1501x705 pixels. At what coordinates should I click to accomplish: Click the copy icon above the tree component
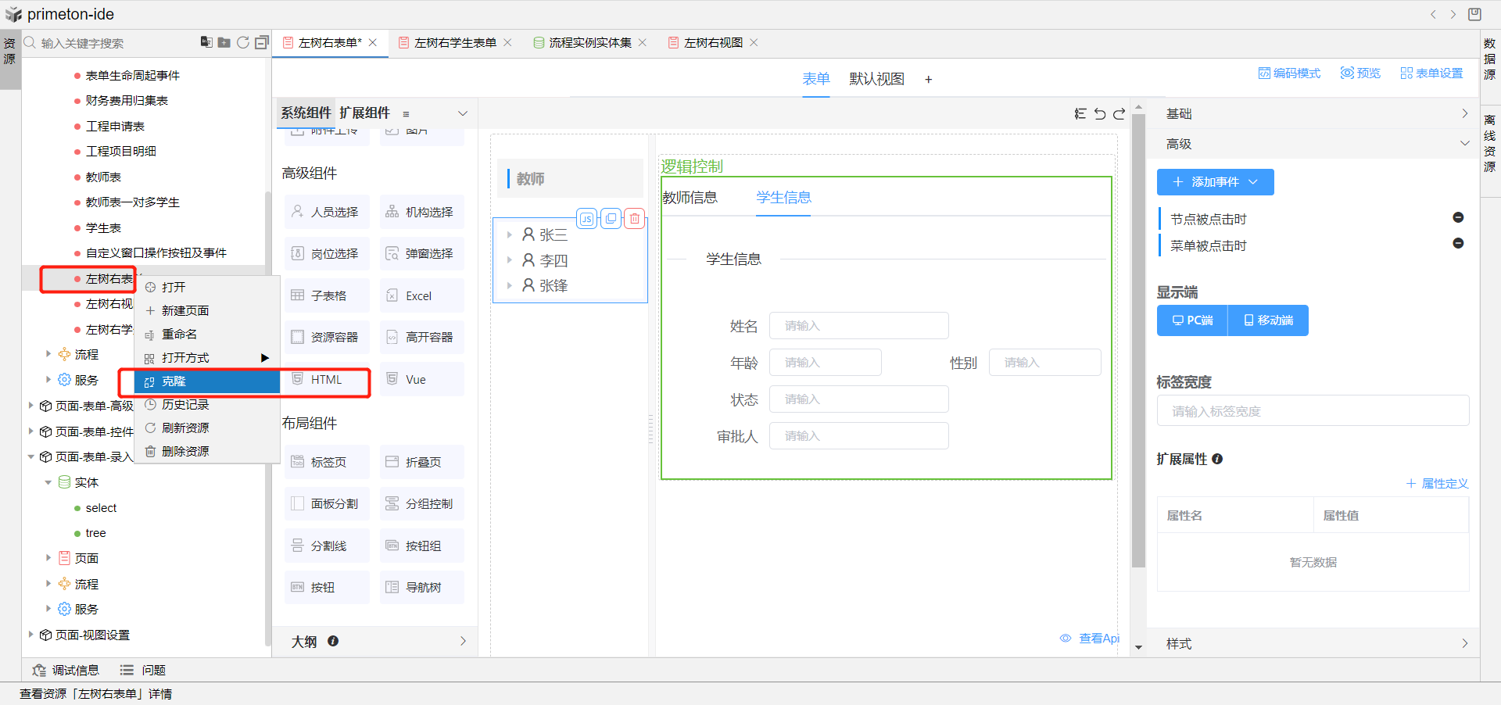pos(611,219)
